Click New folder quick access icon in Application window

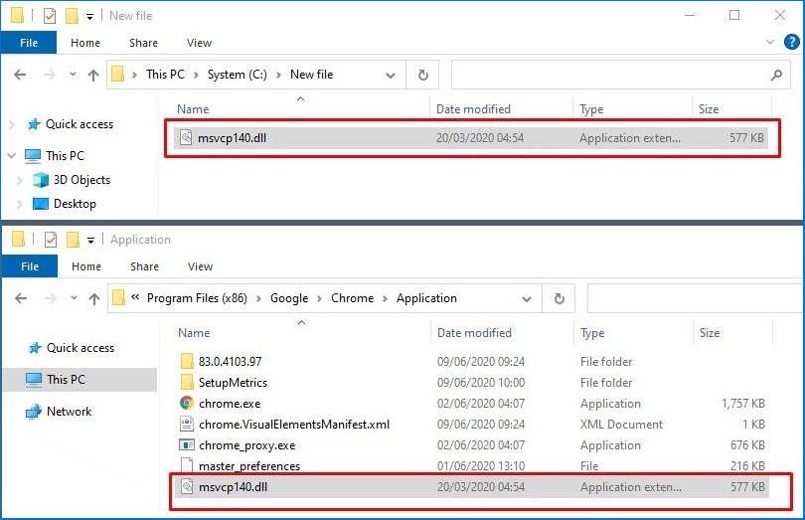tap(73, 240)
